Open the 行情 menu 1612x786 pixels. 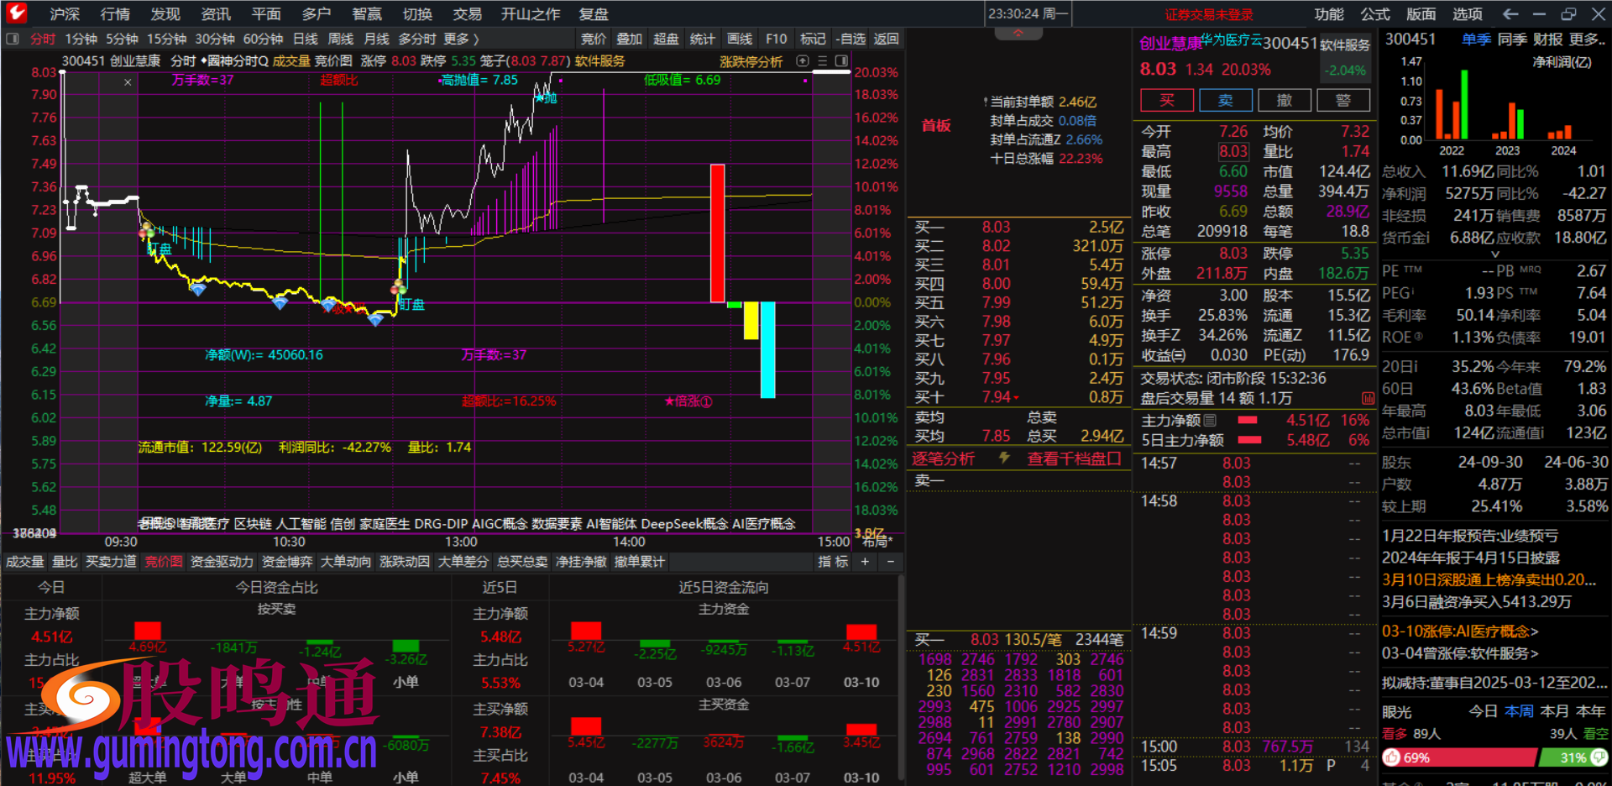115,14
